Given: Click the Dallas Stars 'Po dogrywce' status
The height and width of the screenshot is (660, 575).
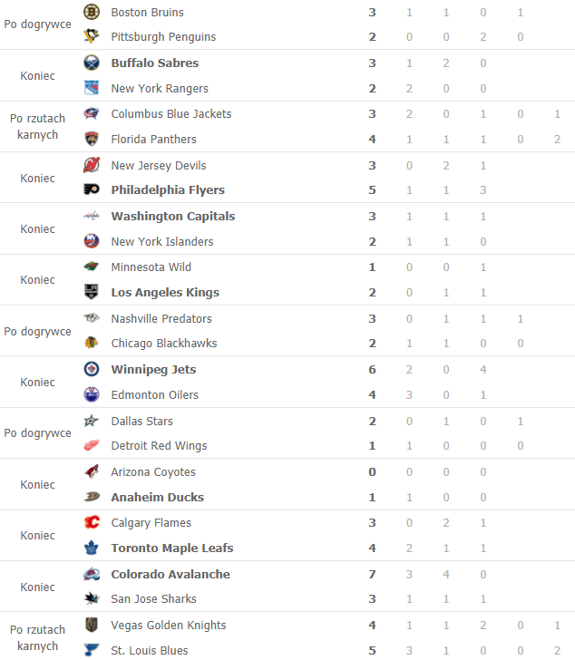Looking at the screenshot, I should [x=37, y=433].
